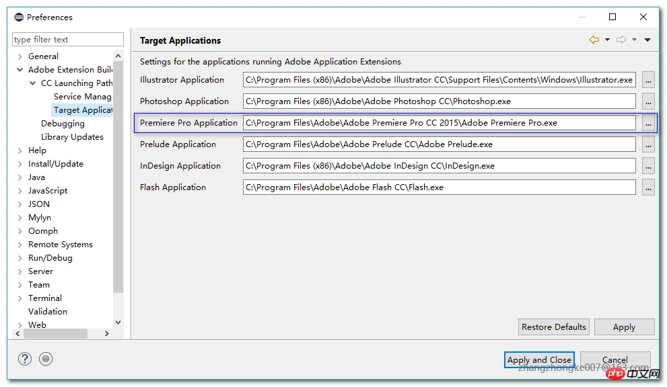Expand the Run/Debug tree node
Image resolution: width=667 pixels, height=387 pixels.
[20, 258]
